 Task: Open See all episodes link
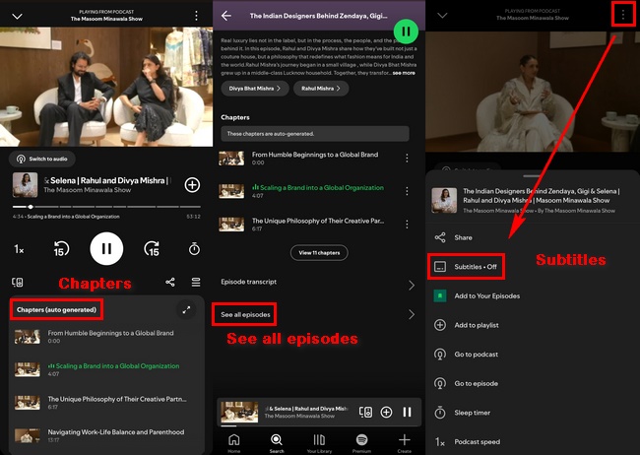(x=243, y=314)
